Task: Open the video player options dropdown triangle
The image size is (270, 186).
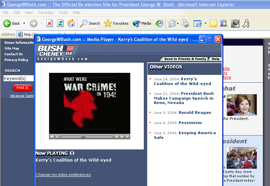Action: (x=127, y=137)
